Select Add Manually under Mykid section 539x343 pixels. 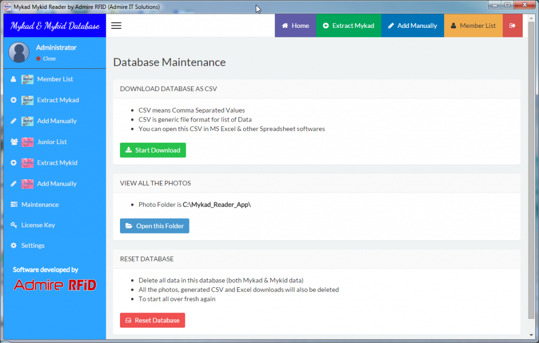[56, 184]
